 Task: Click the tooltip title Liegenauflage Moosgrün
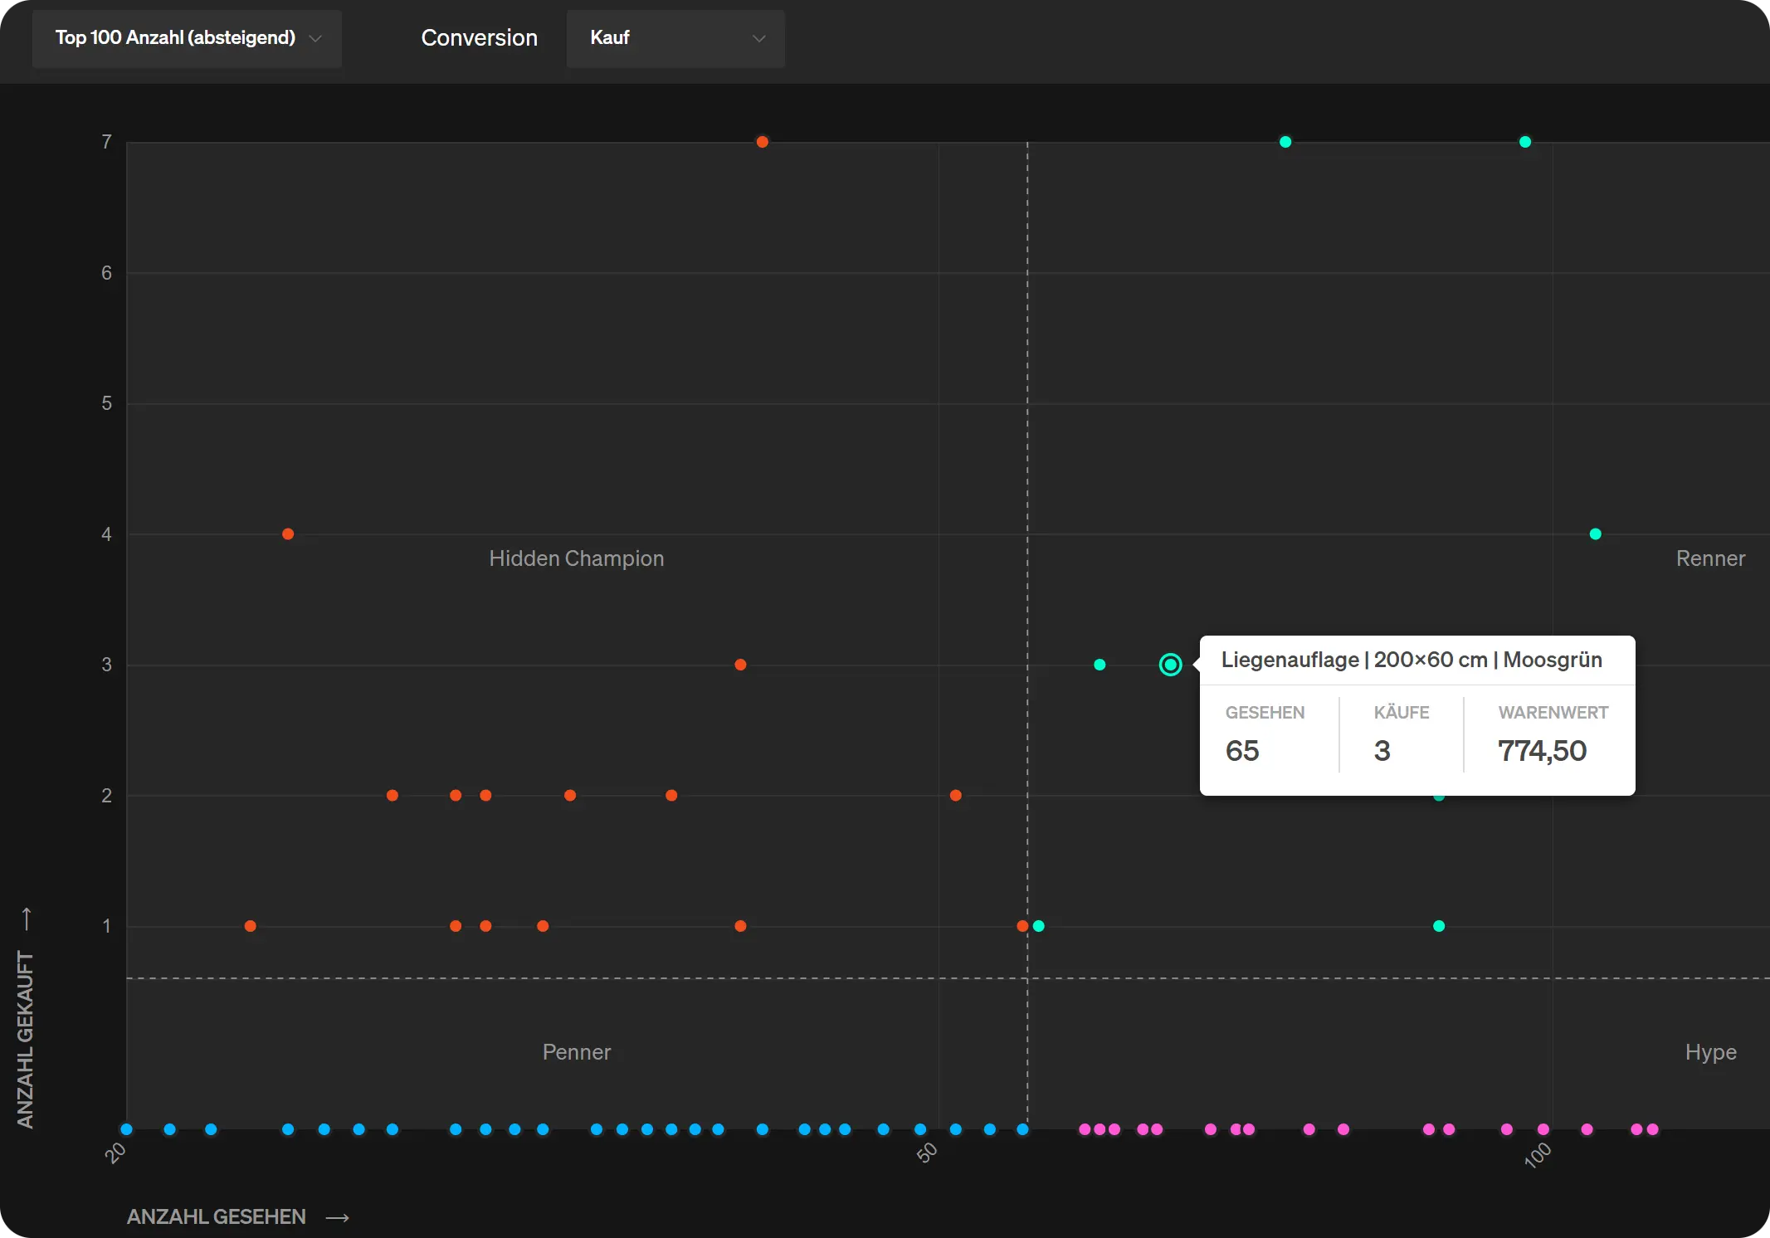(x=1411, y=660)
